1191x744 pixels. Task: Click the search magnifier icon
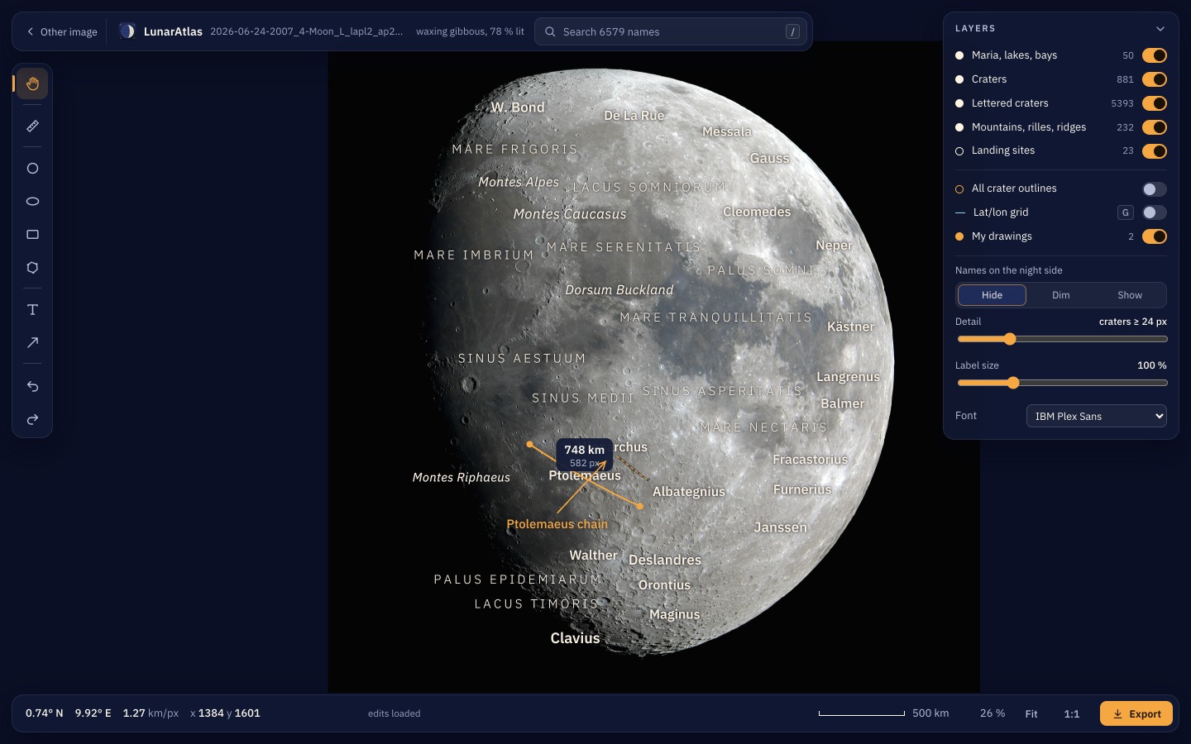click(x=550, y=31)
